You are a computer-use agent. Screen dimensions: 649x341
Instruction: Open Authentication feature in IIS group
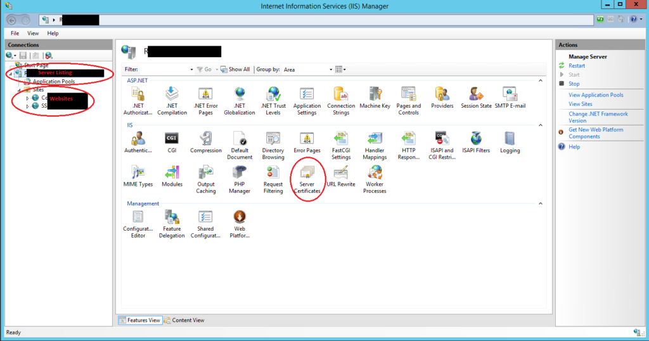point(138,143)
